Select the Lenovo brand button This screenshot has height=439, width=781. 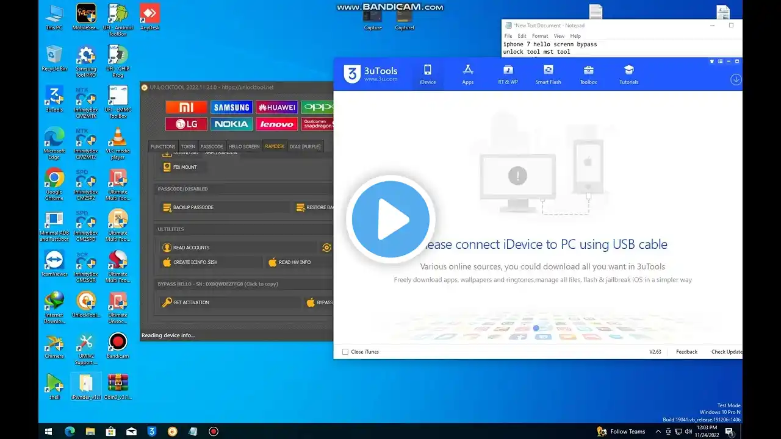276,124
